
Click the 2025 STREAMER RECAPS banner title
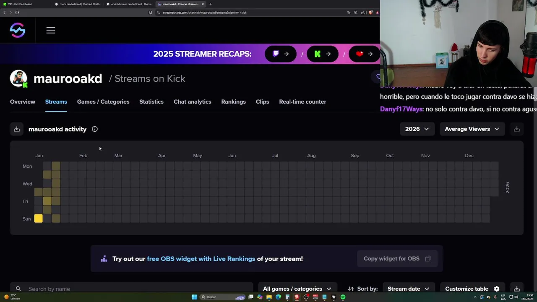click(202, 54)
